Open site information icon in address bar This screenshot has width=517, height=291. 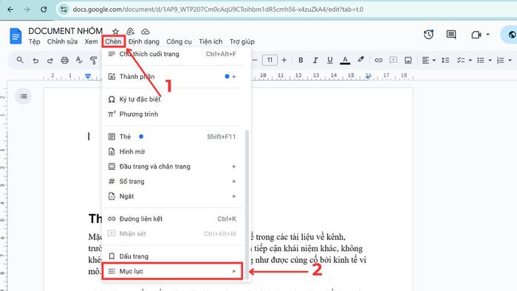coord(64,9)
